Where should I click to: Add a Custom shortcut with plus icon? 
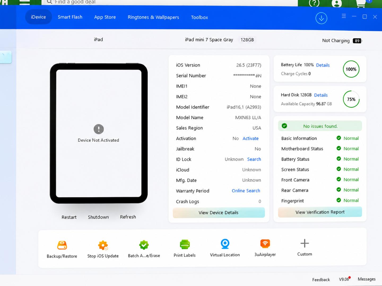coord(305,243)
